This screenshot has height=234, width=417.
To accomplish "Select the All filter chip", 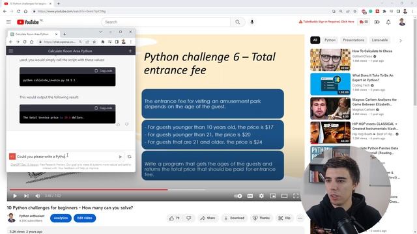I will click(315, 40).
